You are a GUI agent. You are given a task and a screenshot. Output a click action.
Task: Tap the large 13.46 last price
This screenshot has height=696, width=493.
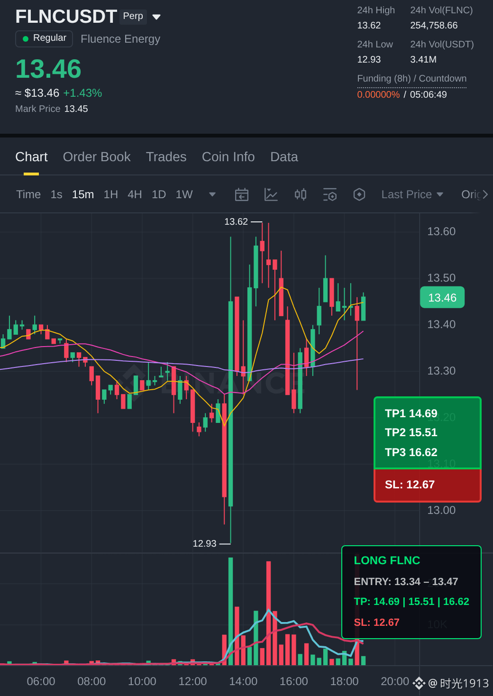click(48, 69)
